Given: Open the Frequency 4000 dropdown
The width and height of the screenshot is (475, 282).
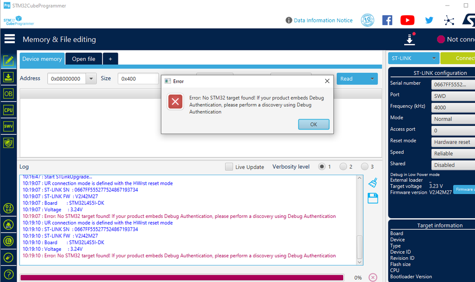Looking at the screenshot, I should [453, 107].
